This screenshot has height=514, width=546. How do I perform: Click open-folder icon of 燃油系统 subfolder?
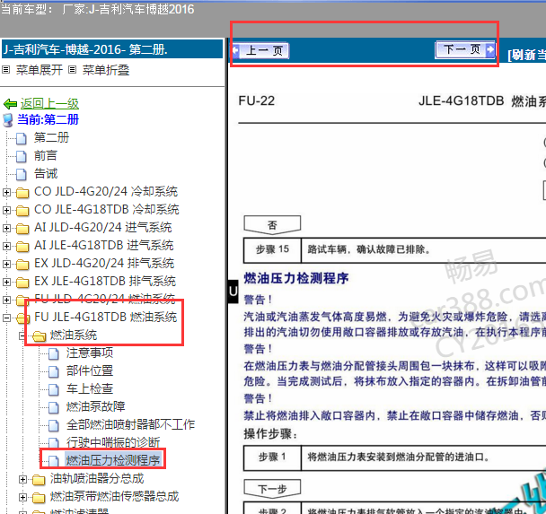[39, 336]
